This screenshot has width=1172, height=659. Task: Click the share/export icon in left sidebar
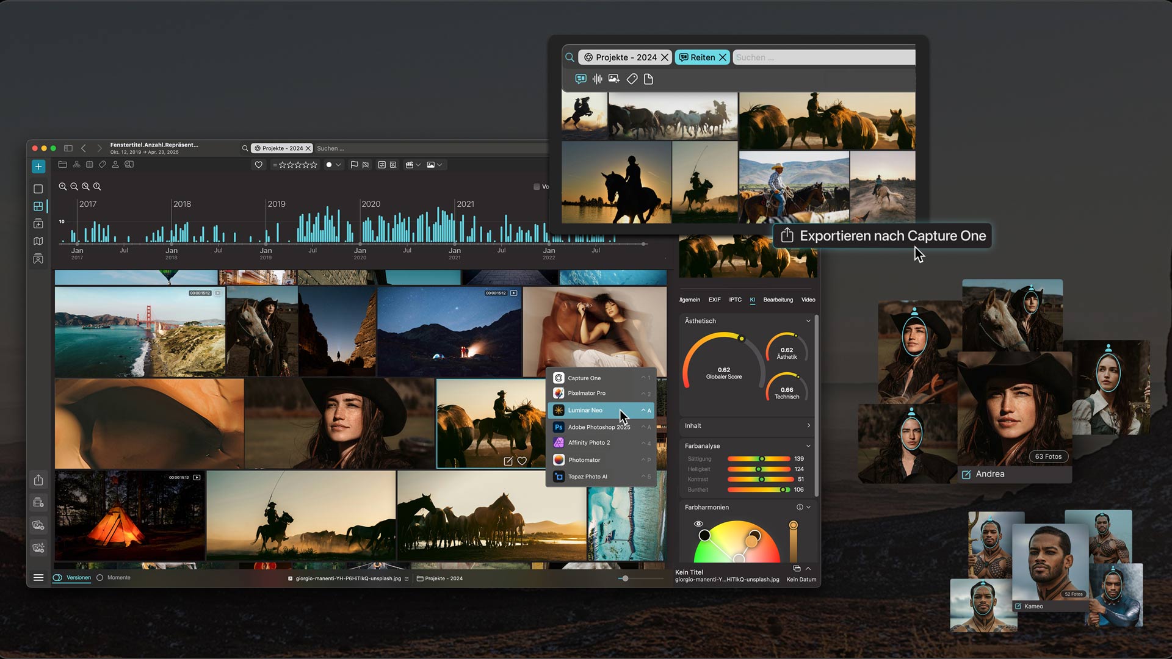coord(38,480)
